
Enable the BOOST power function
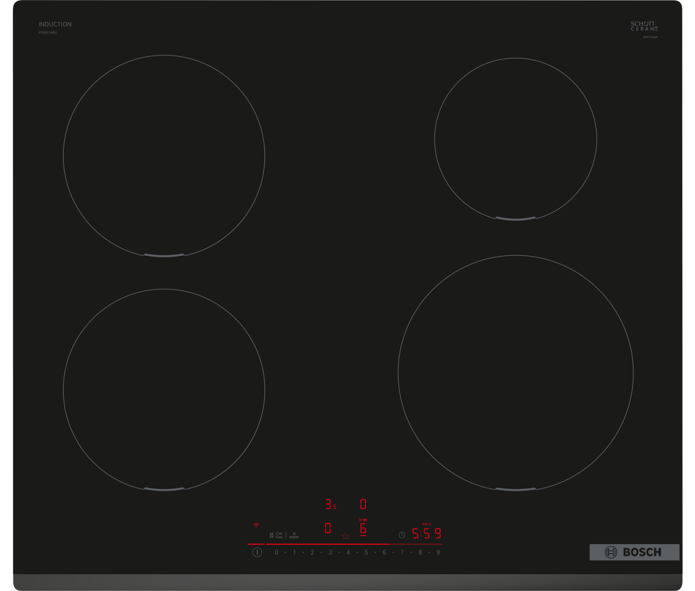[294, 535]
